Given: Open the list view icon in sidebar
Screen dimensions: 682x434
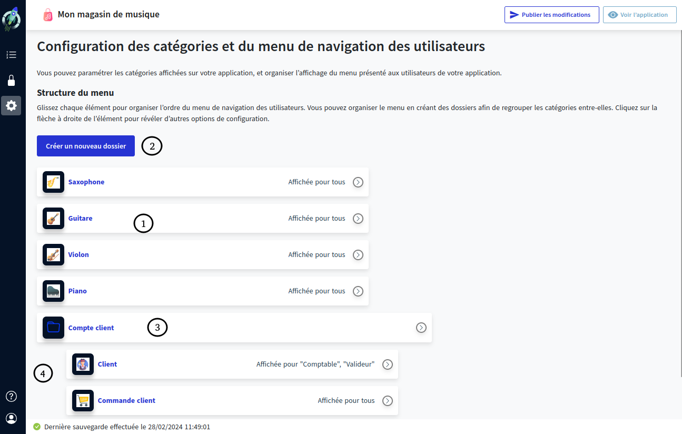Looking at the screenshot, I should tap(11, 55).
